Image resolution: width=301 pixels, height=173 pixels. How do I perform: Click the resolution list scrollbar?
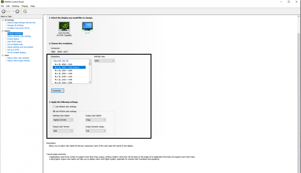click(90, 71)
